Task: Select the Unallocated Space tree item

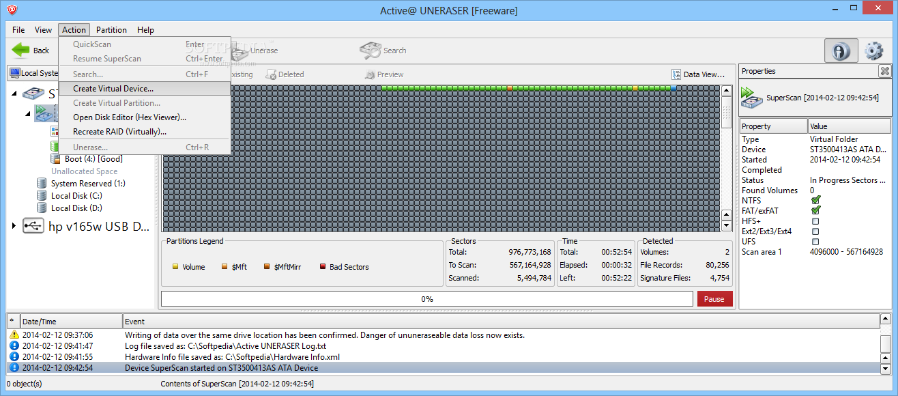Action: click(x=84, y=171)
